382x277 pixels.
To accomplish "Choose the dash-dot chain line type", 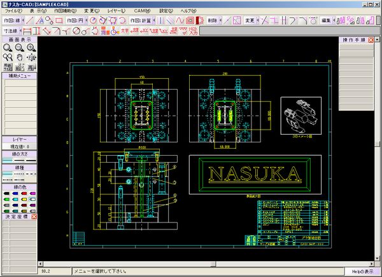I will 7,180.
